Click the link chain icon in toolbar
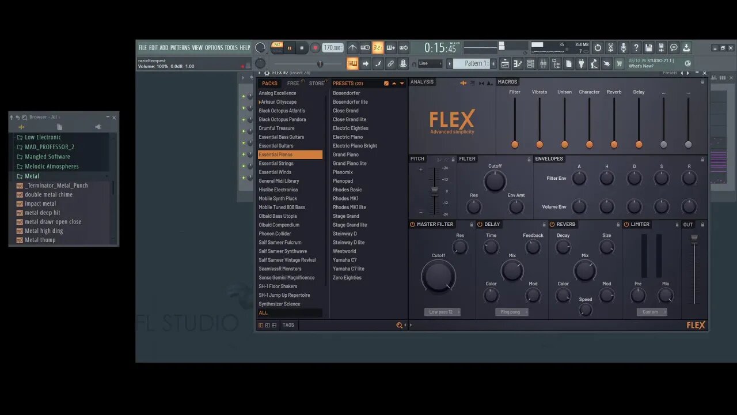Image resolution: width=737 pixels, height=415 pixels. pos(390,63)
